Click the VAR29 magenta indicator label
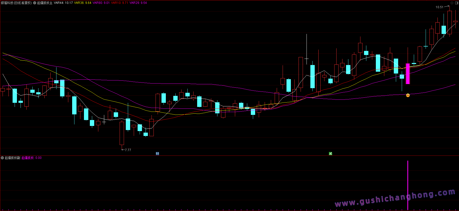 [x=138, y=3]
